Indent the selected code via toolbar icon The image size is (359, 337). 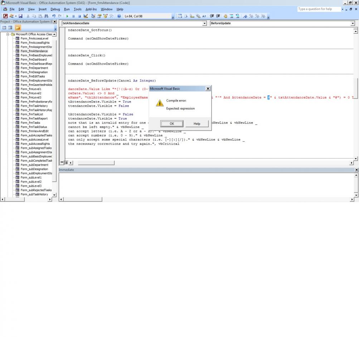(212, 16)
